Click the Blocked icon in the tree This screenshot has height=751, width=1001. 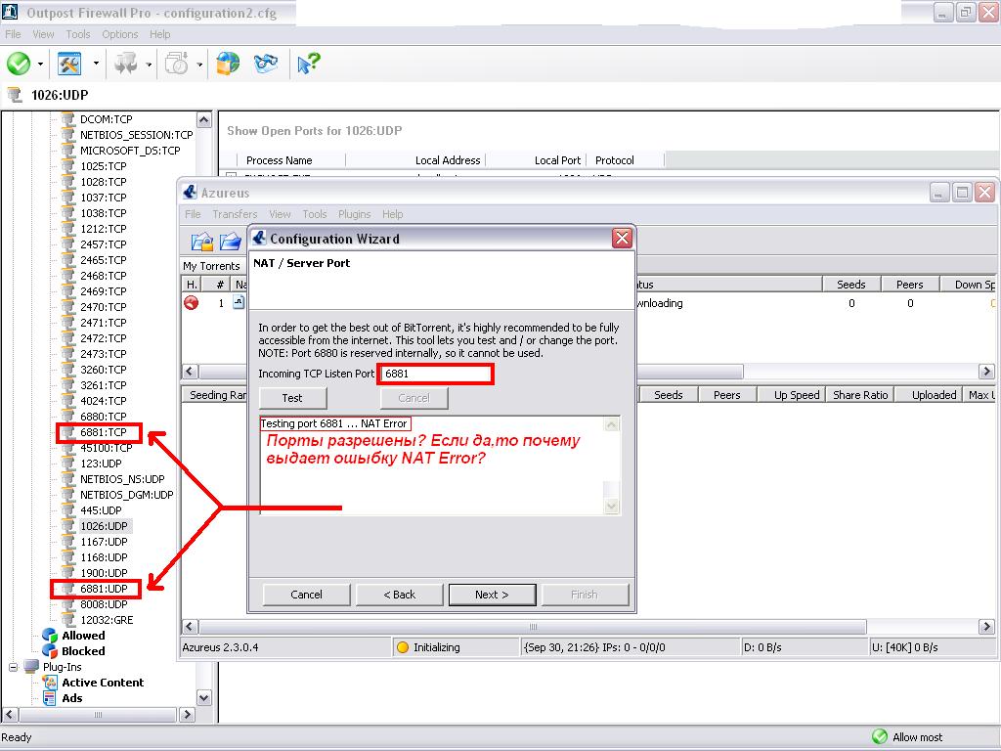[x=50, y=651]
